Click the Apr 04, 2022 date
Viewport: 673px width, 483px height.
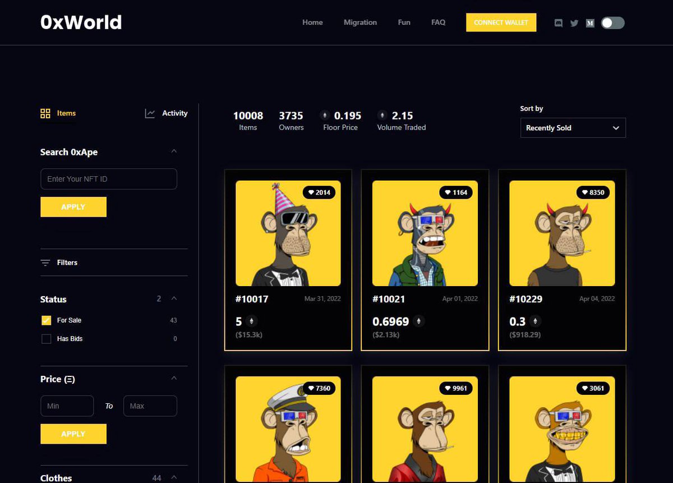click(597, 299)
